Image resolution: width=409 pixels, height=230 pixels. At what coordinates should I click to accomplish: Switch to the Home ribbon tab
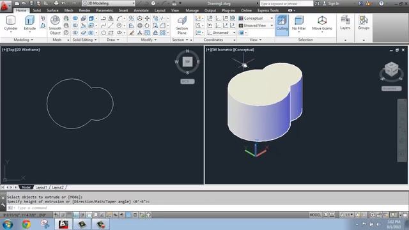click(21, 10)
